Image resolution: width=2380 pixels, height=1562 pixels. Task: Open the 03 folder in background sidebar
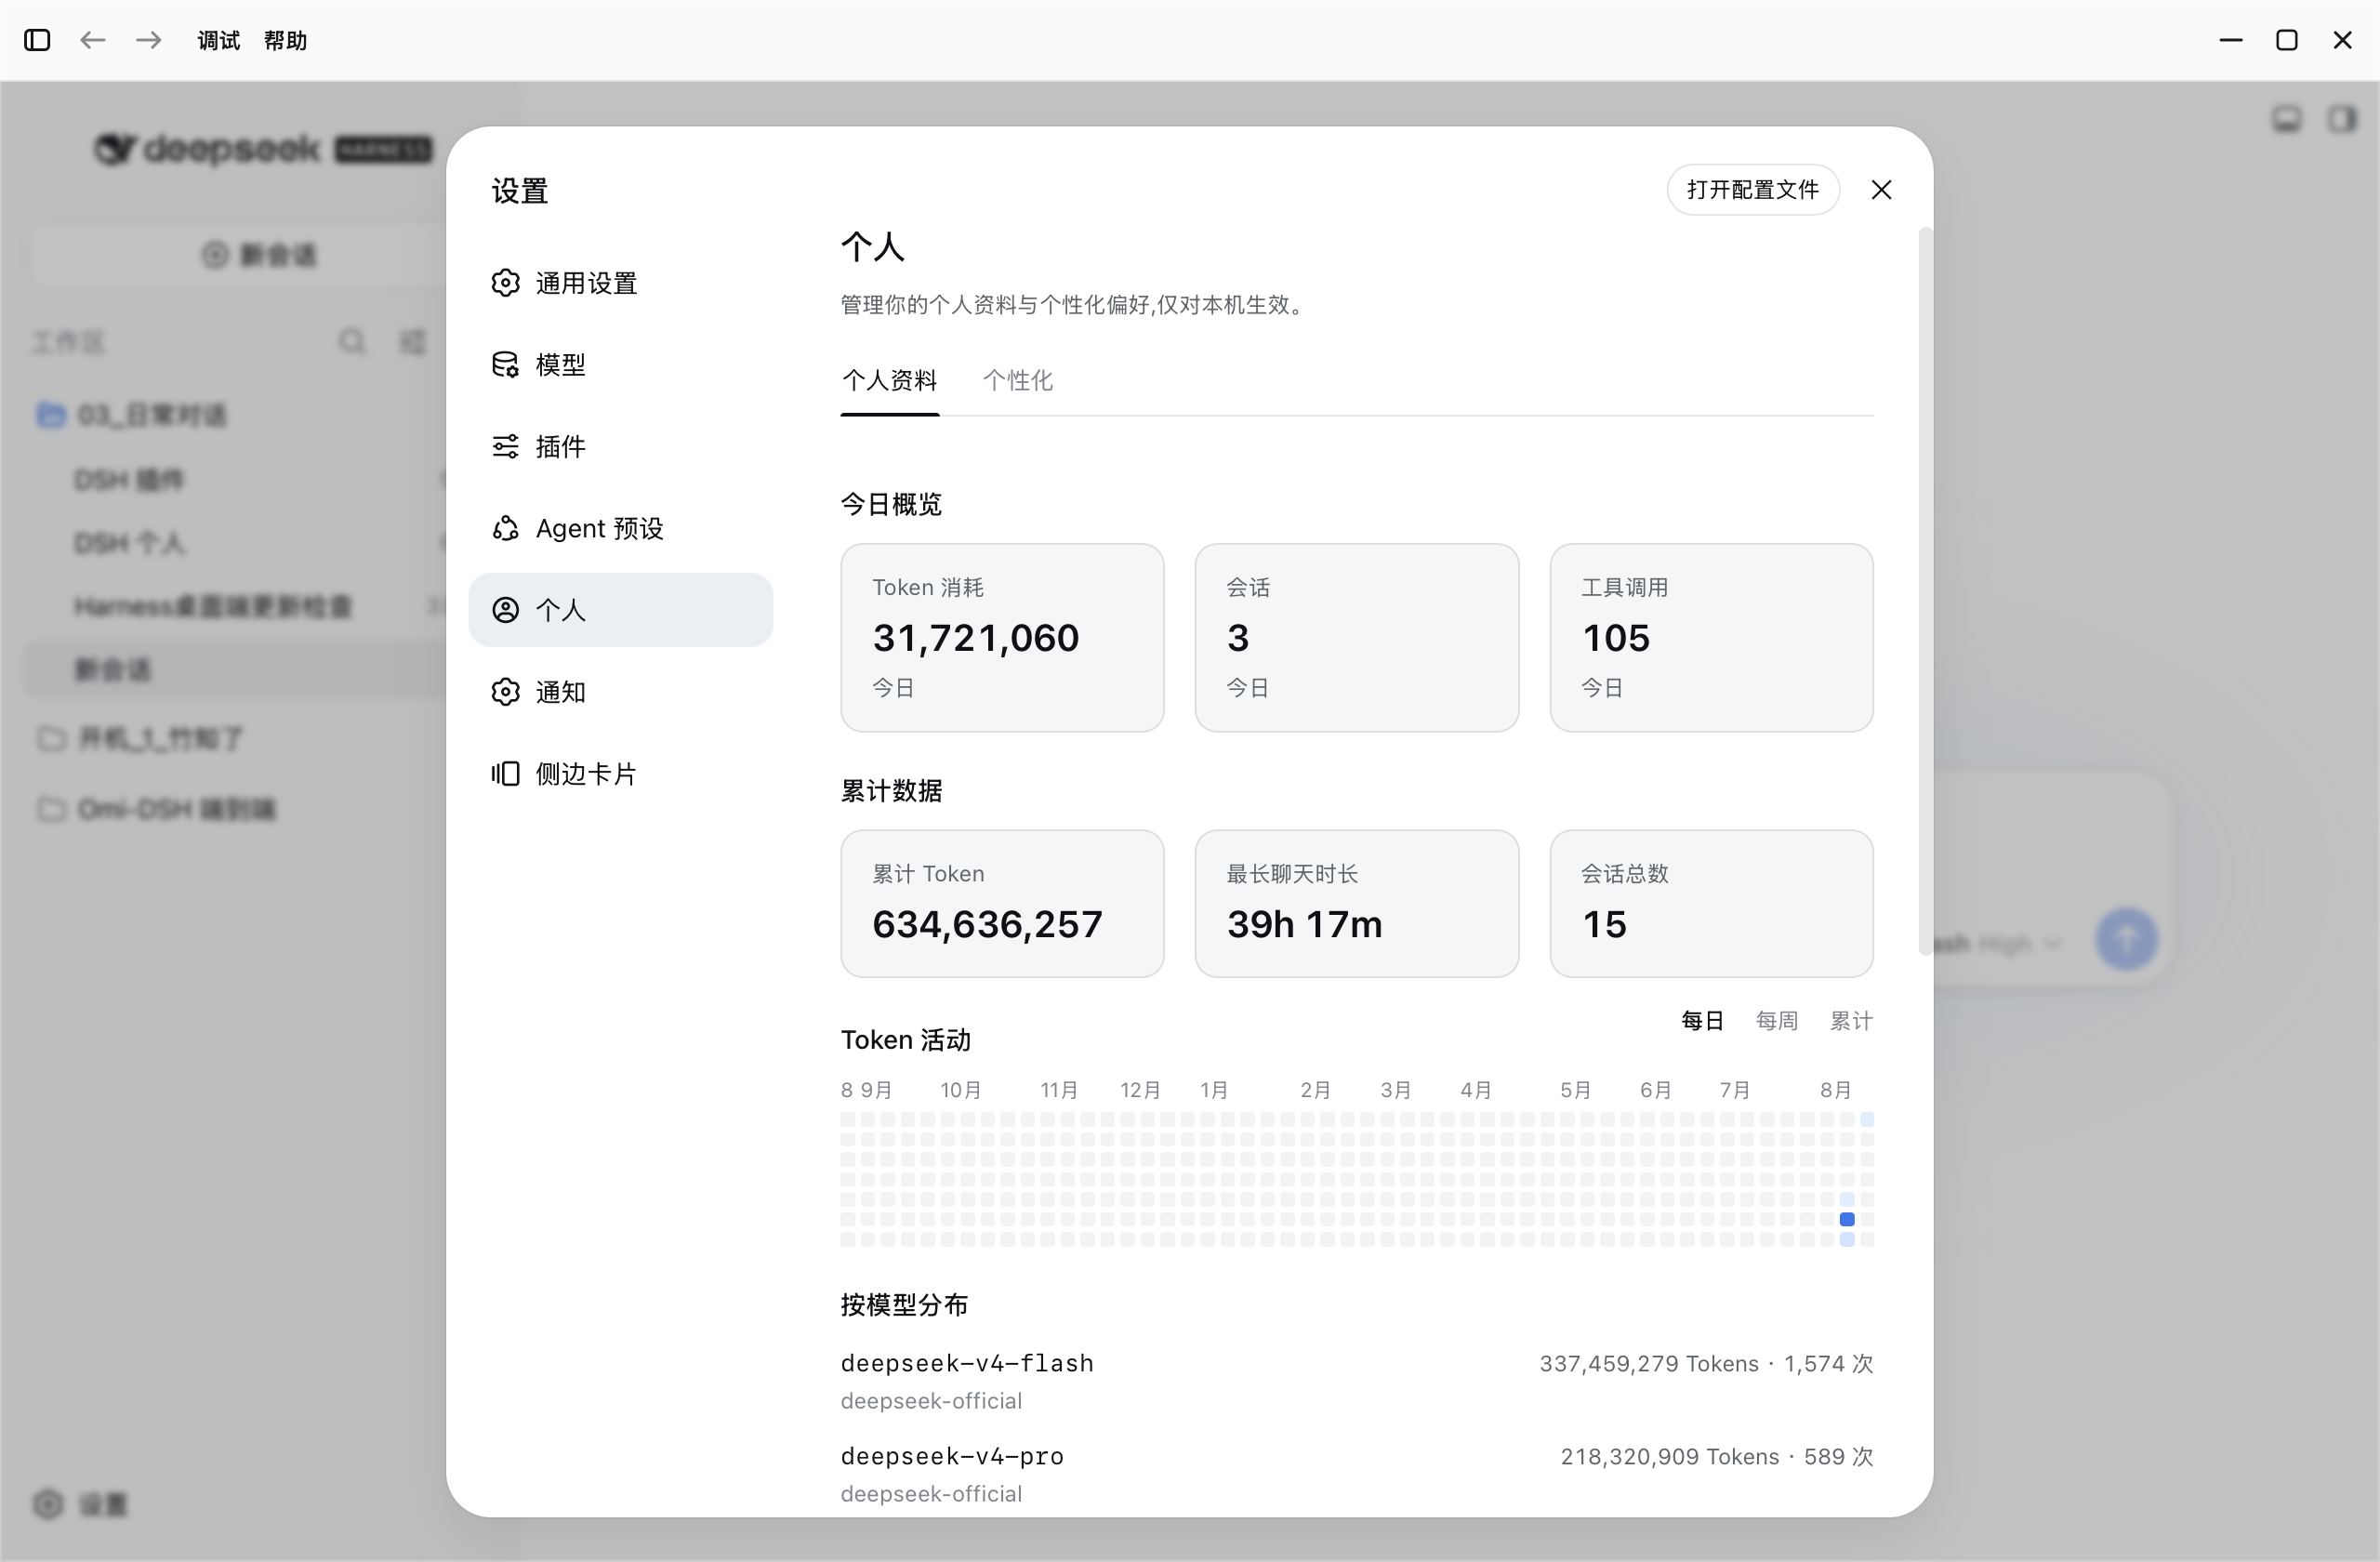[132, 415]
